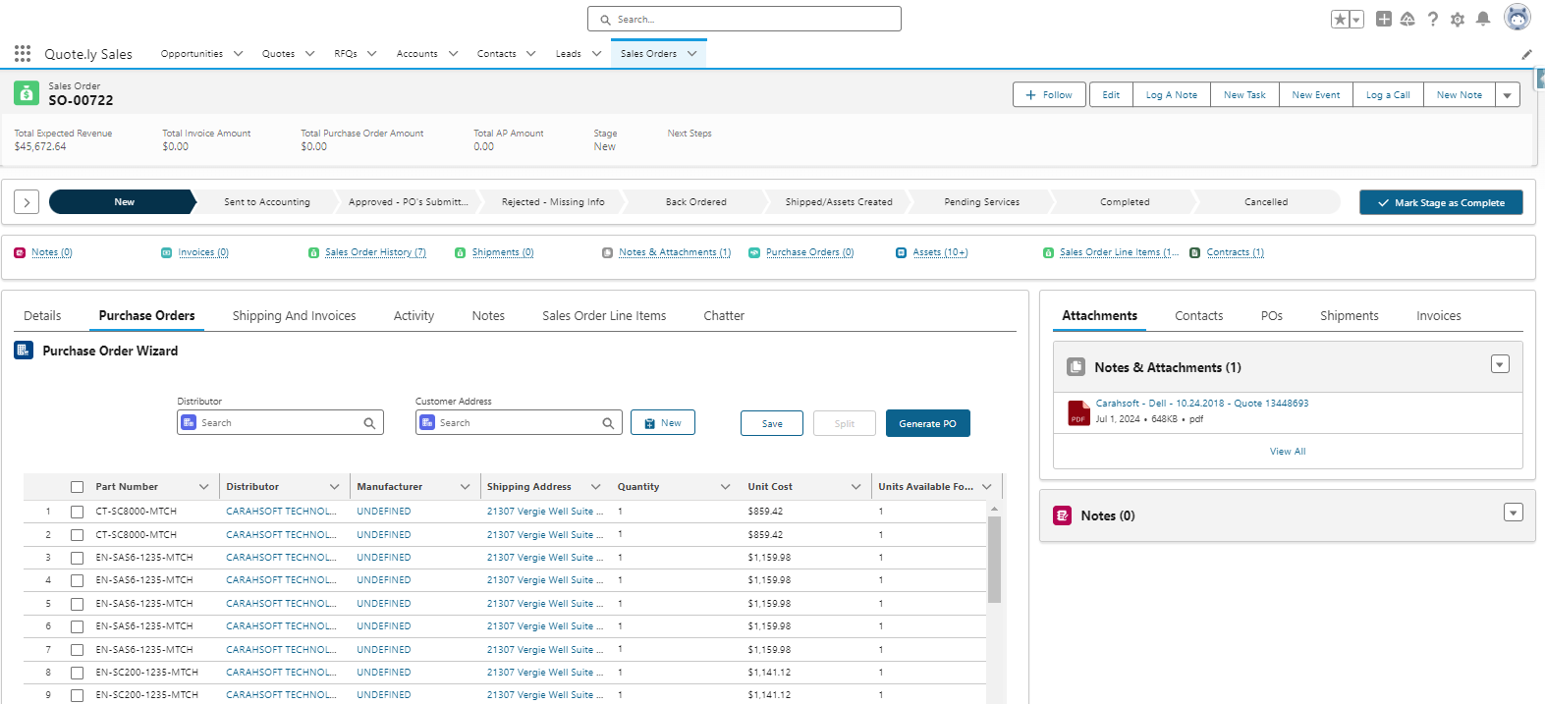Viewport: 1545px width, 704px height.
Task: Expand the path details chevron toggle
Action: [27, 202]
